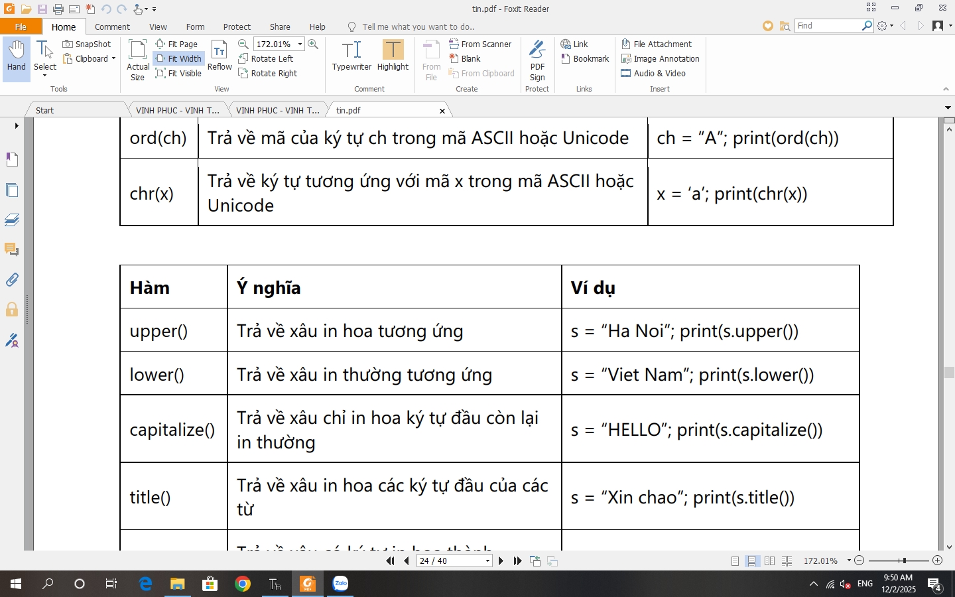The image size is (955, 597).
Task: Set view to Actual Size
Action: (137, 60)
